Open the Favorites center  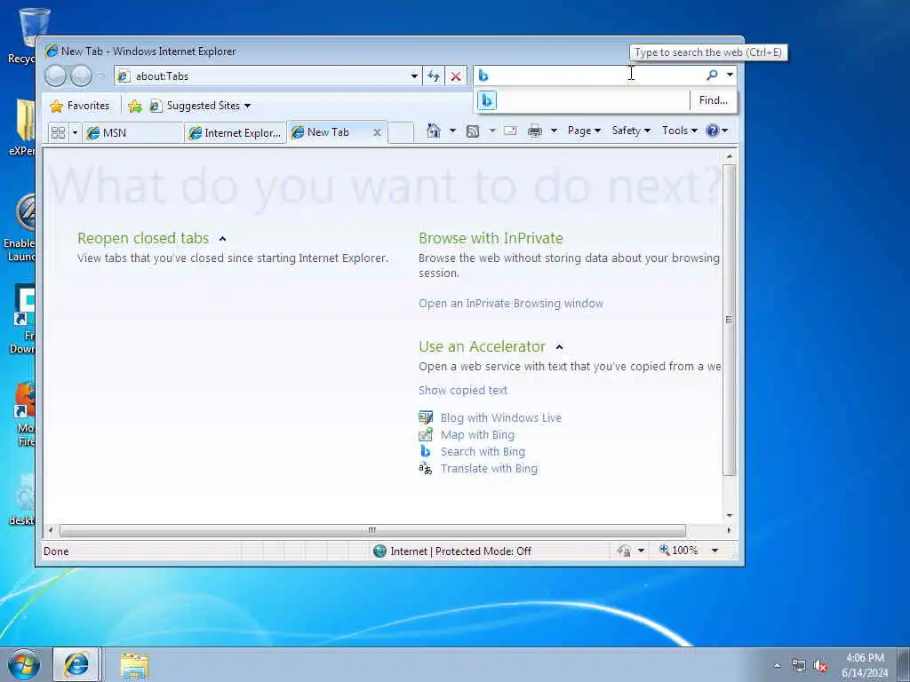pos(80,106)
